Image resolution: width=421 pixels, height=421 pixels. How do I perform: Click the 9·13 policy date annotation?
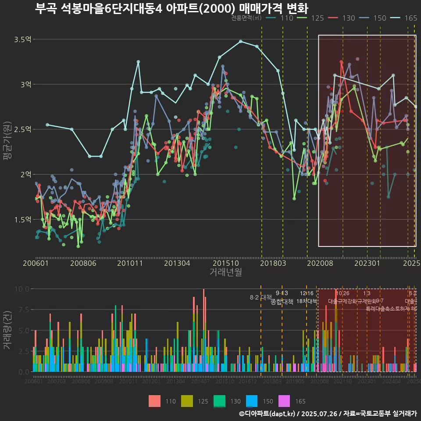coord(282,293)
